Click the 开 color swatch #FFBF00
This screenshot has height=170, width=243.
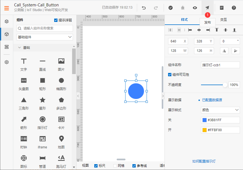pos(205,130)
